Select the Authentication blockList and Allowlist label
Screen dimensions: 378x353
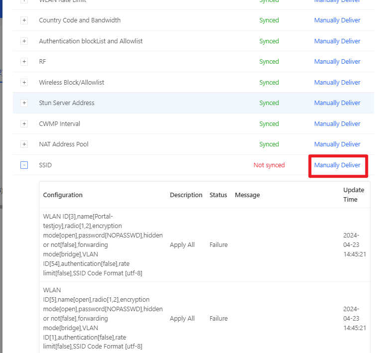[x=91, y=41]
